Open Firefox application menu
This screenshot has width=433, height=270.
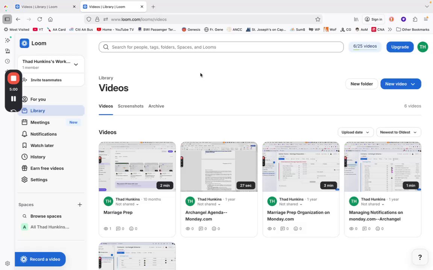pyautogui.click(x=426, y=19)
